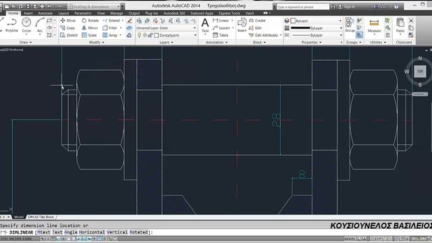This screenshot has height=243, width=432.
Task: Click the Undo arrow in quick access toolbar
Action: 49,6
